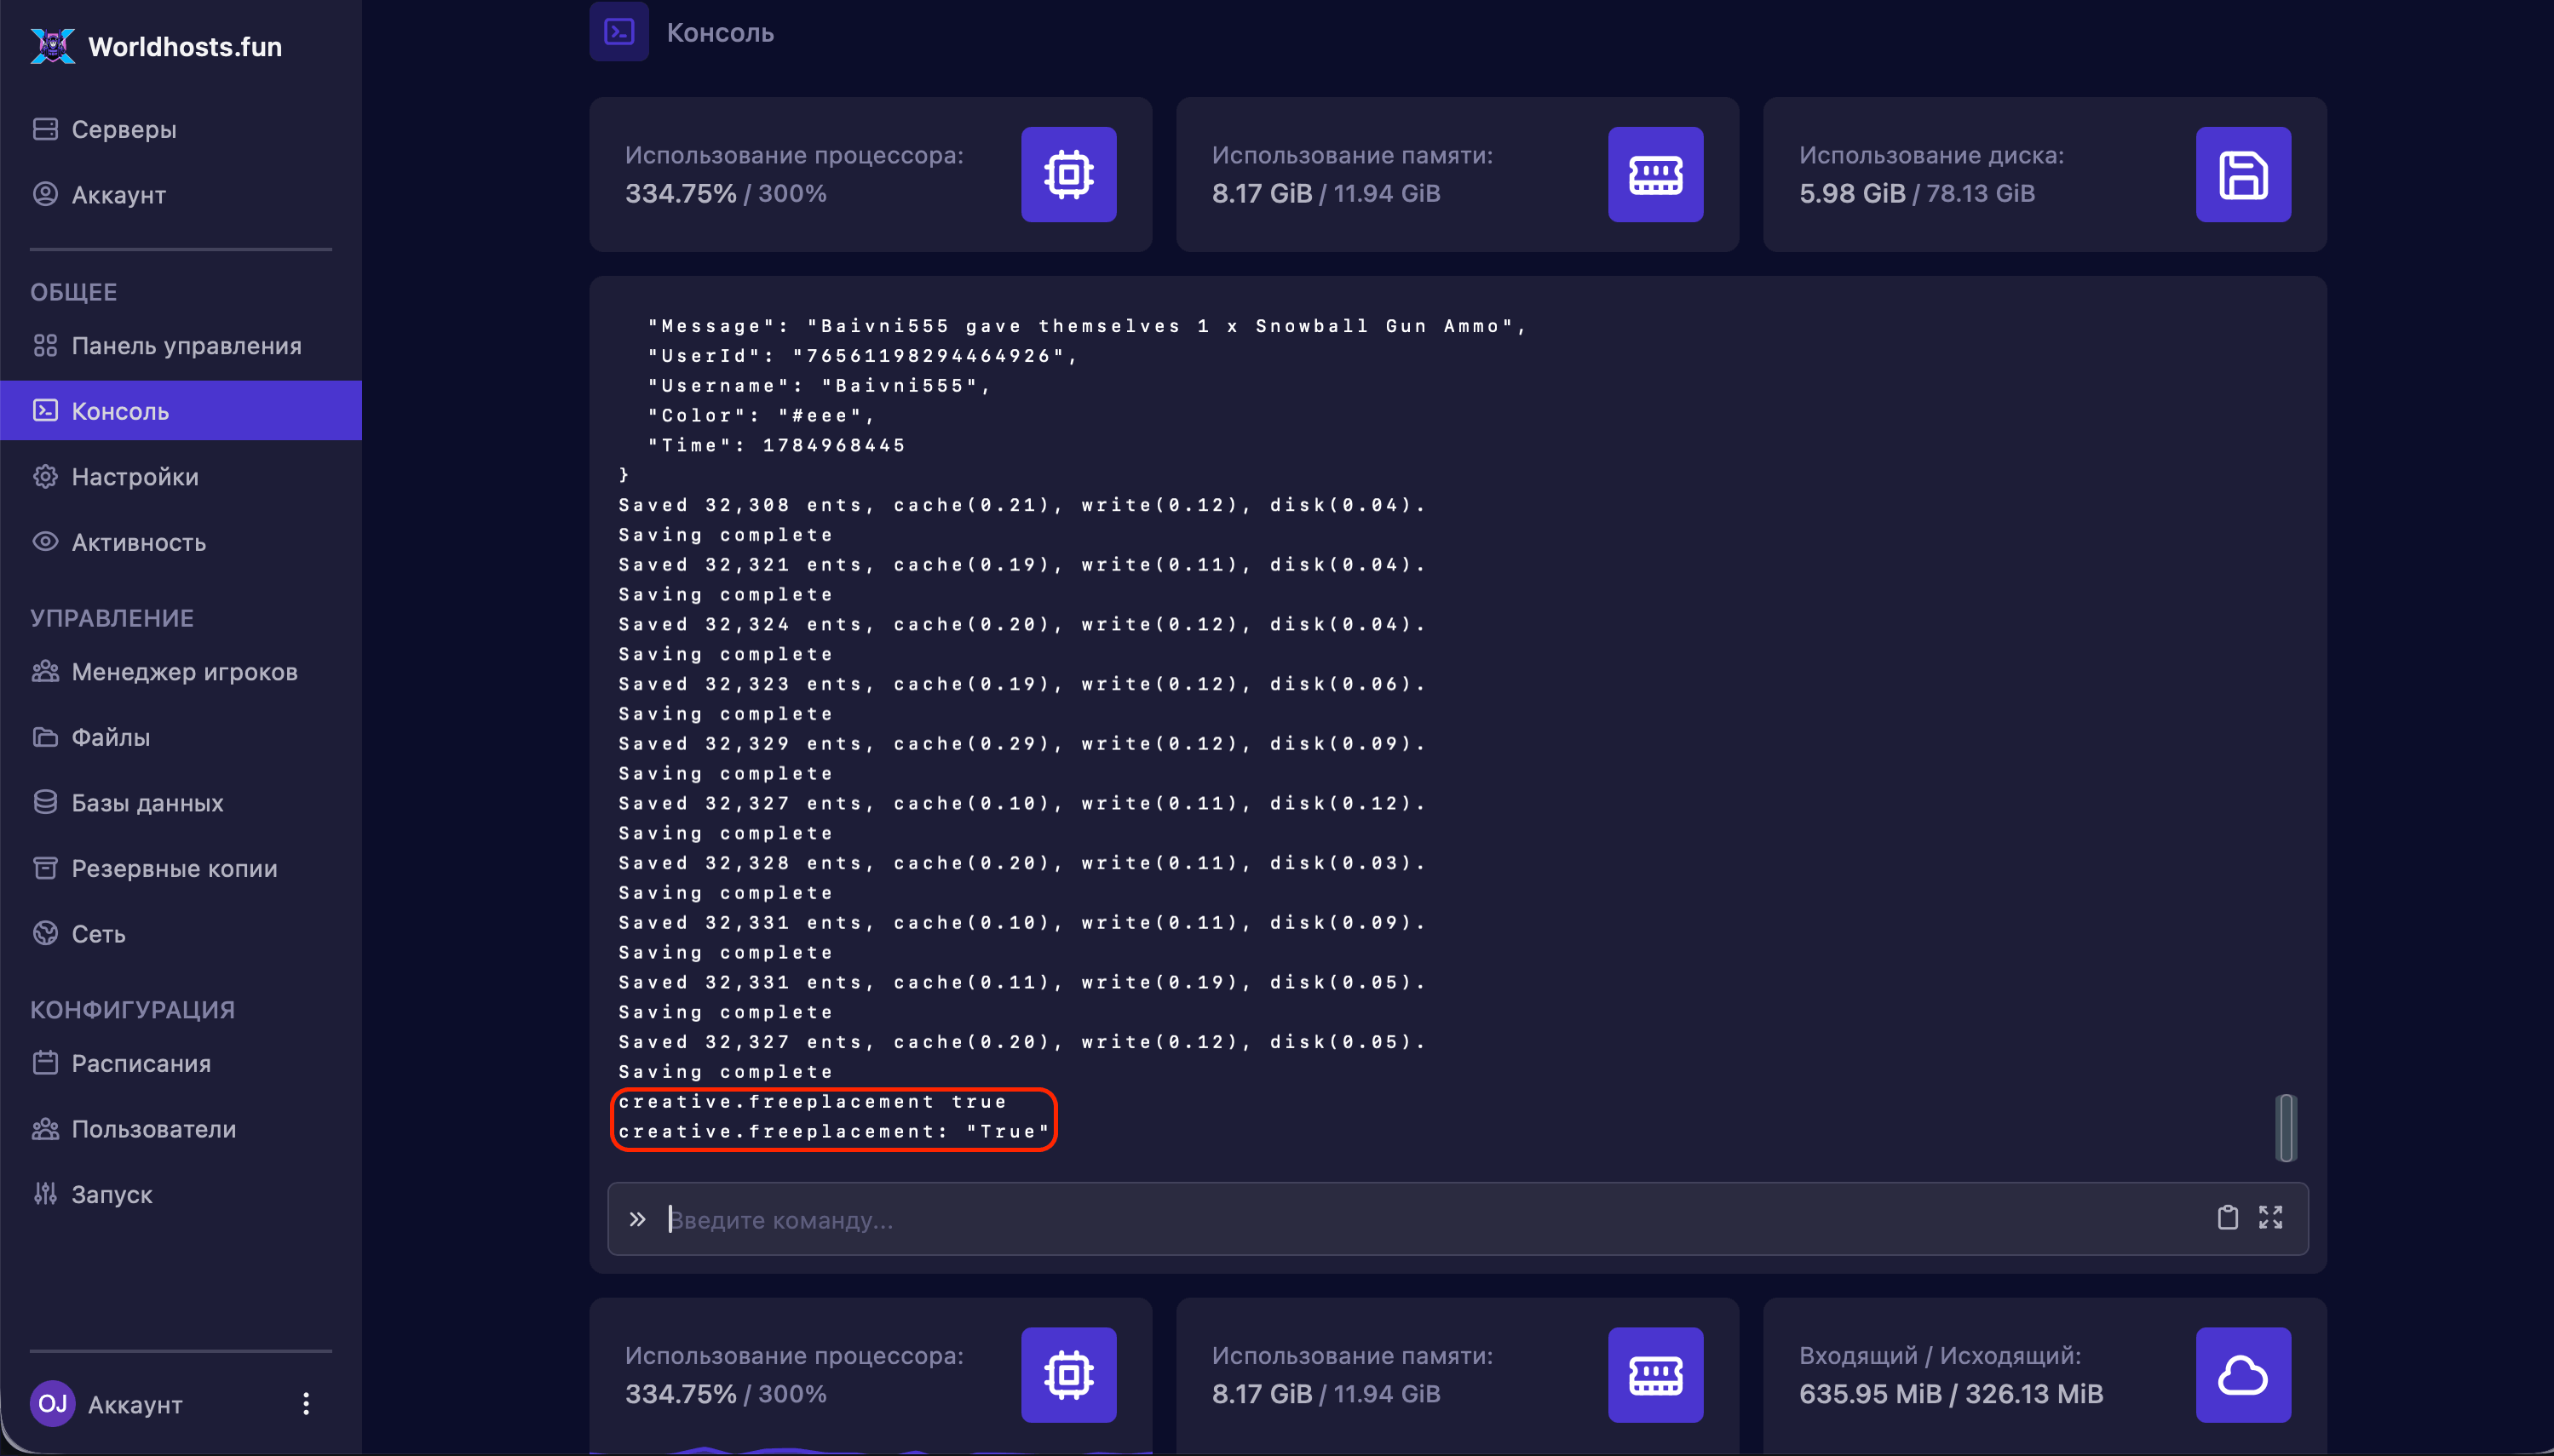Click the Базы данных database icon
The height and width of the screenshot is (1456, 2554).
[x=45, y=802]
